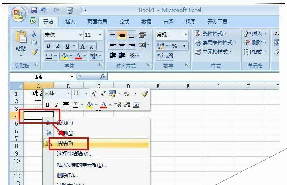The height and width of the screenshot is (185, 287).
Task: Click the ribbon Copy icon
Action: tap(35, 43)
